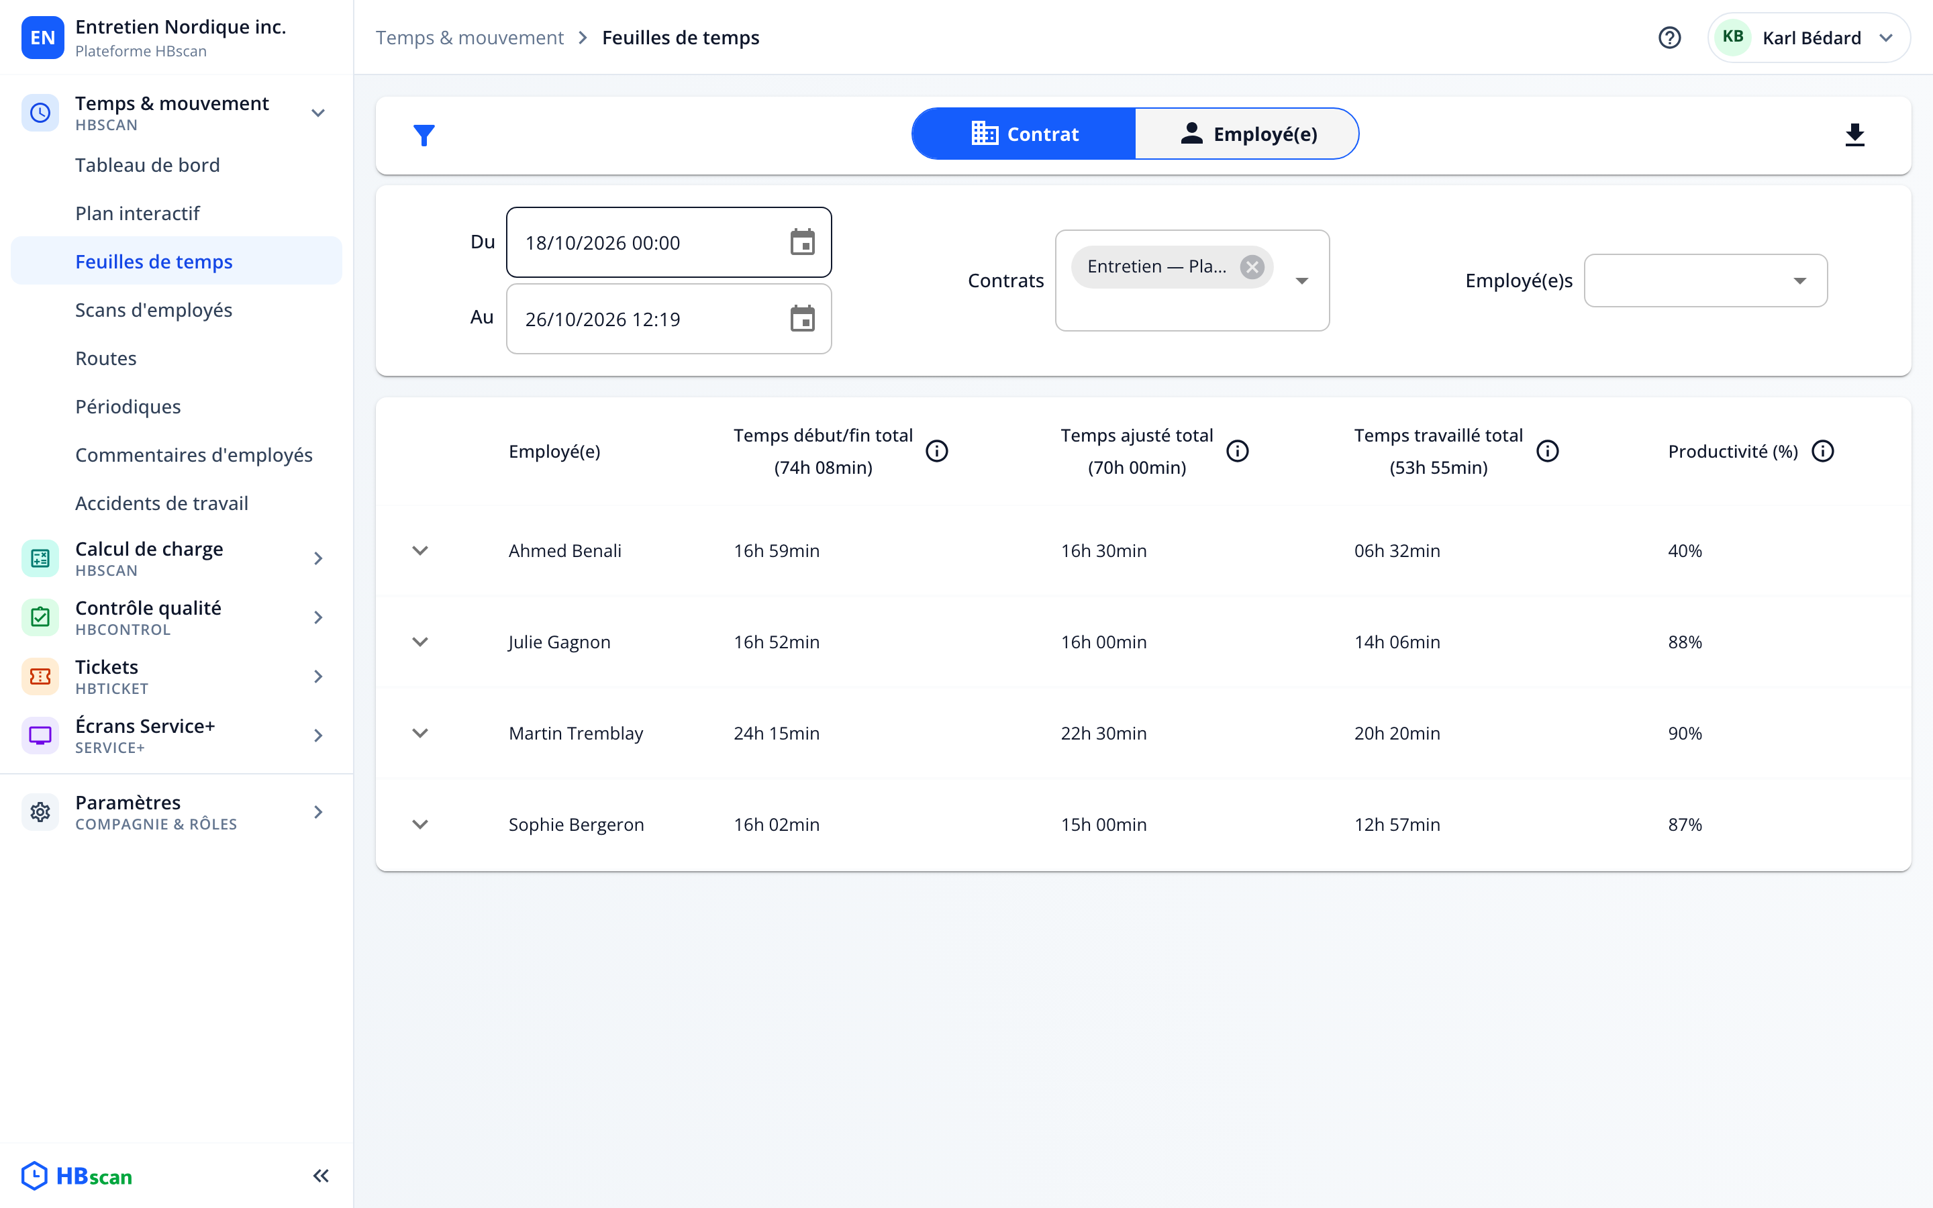
Task: Switch view to Employé(e)
Action: [1247, 134]
